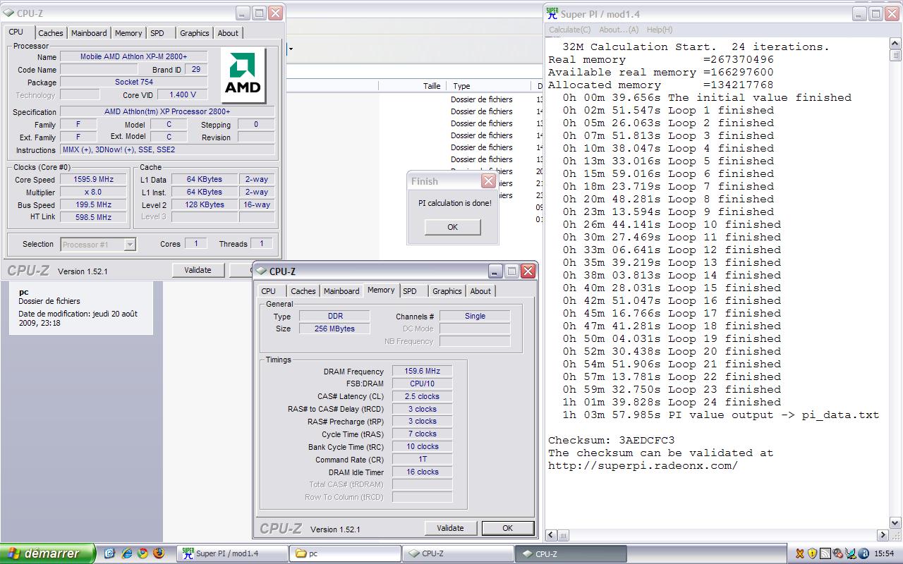The height and width of the screenshot is (564, 903).
Task: Click the inactive CPU-Z taskbar button
Action: point(458,553)
